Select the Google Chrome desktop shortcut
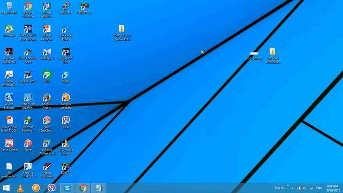 tap(28, 10)
